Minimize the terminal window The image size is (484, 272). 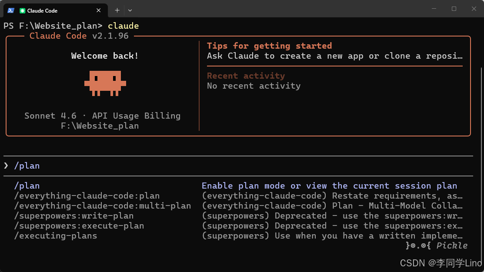[x=434, y=9]
